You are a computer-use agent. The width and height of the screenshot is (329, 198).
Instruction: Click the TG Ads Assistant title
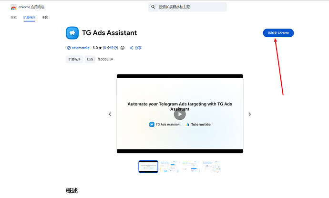pyautogui.click(x=110, y=33)
